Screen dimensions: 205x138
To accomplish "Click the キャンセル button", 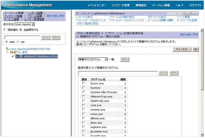I will click(182, 49).
